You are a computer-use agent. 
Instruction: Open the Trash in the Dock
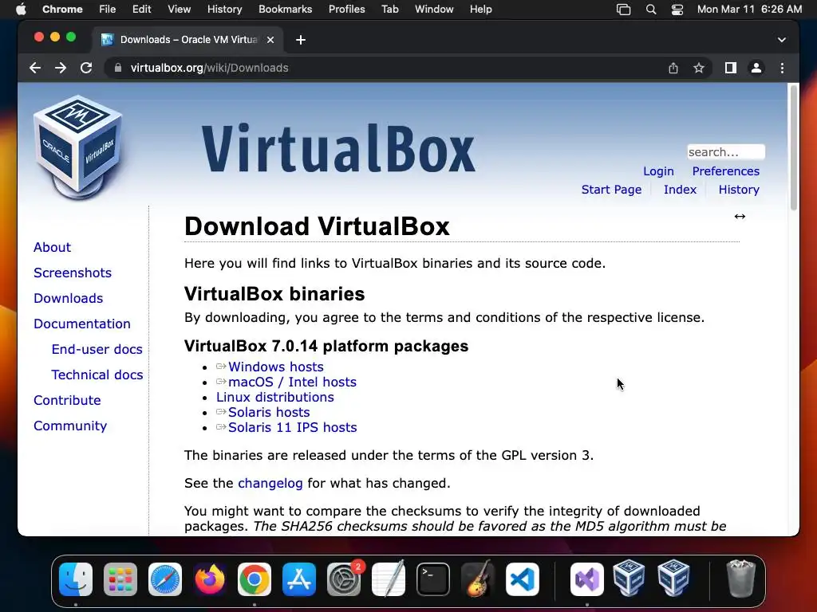[x=740, y=579]
